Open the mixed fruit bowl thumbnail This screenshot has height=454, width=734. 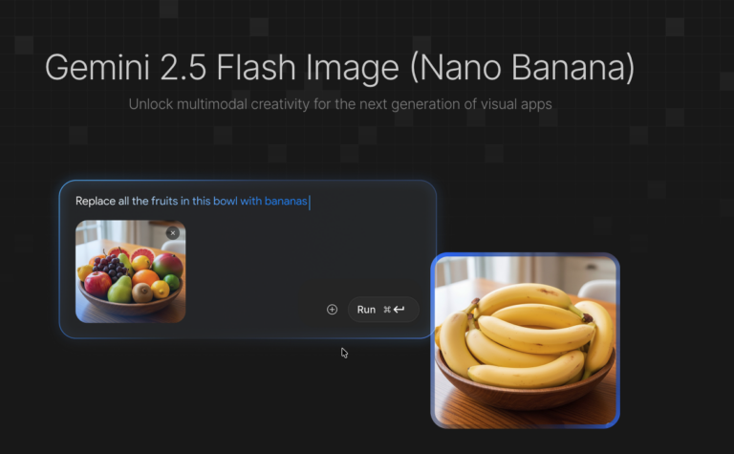tap(131, 271)
